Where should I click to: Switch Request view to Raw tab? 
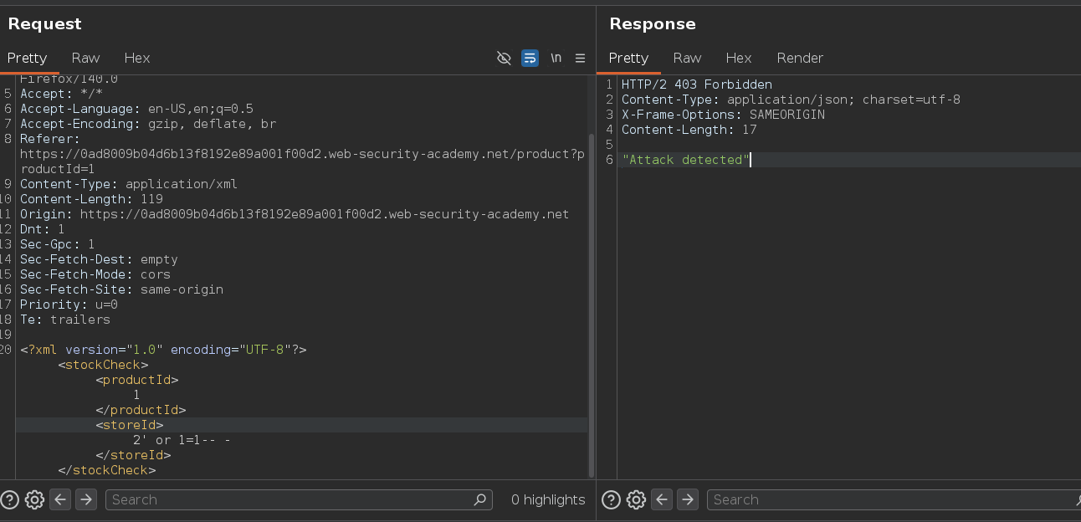pos(85,58)
